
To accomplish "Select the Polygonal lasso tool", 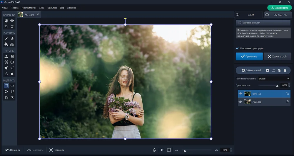I will [x=12, y=91].
